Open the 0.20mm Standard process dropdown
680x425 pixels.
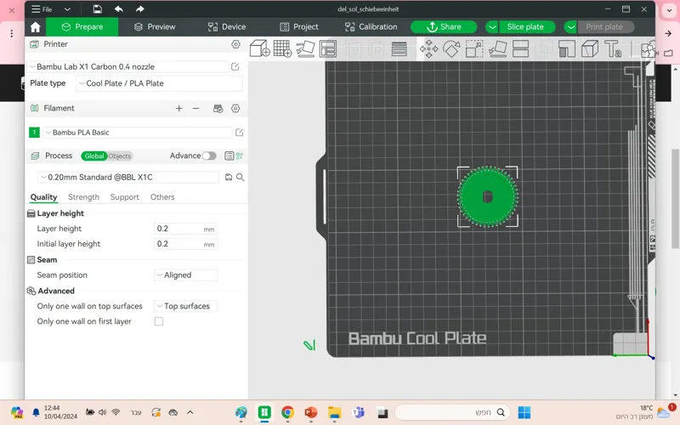pos(129,177)
